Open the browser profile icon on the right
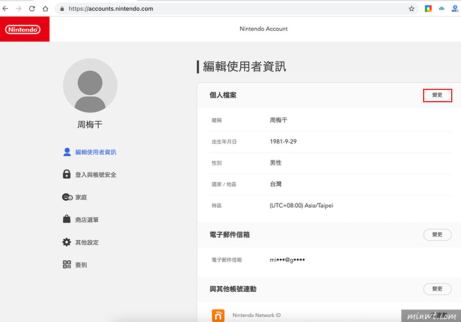Viewport: 461px width, 322px height. pos(455,9)
